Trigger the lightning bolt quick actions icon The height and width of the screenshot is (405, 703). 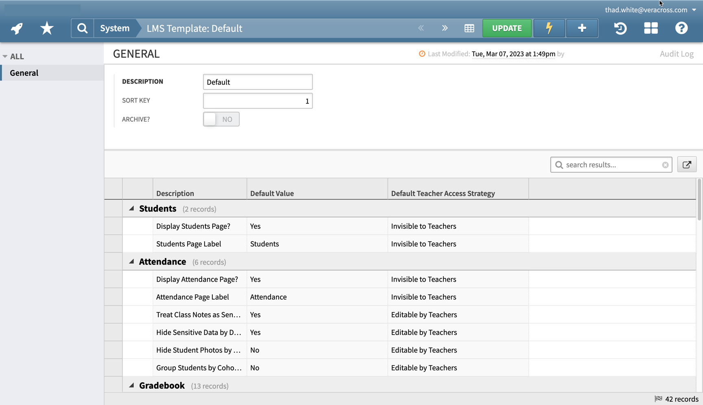(549, 28)
